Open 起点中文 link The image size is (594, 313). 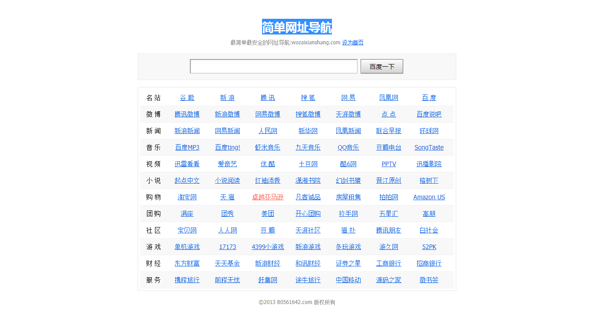click(x=187, y=180)
